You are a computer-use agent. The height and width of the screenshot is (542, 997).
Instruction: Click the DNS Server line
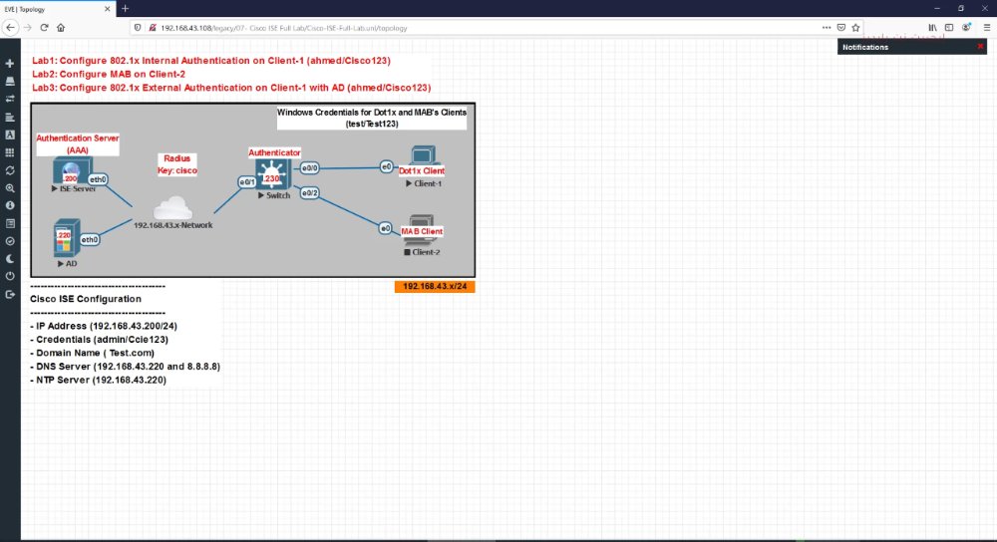tap(126, 367)
